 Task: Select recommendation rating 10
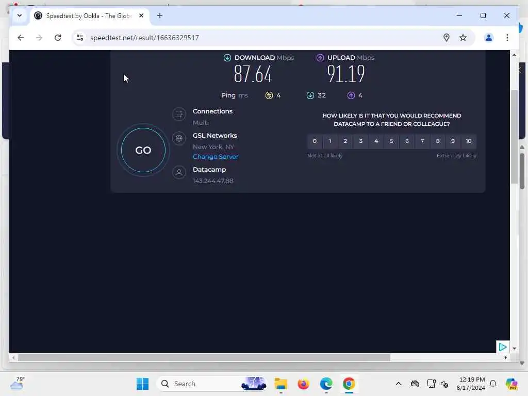[x=468, y=141]
